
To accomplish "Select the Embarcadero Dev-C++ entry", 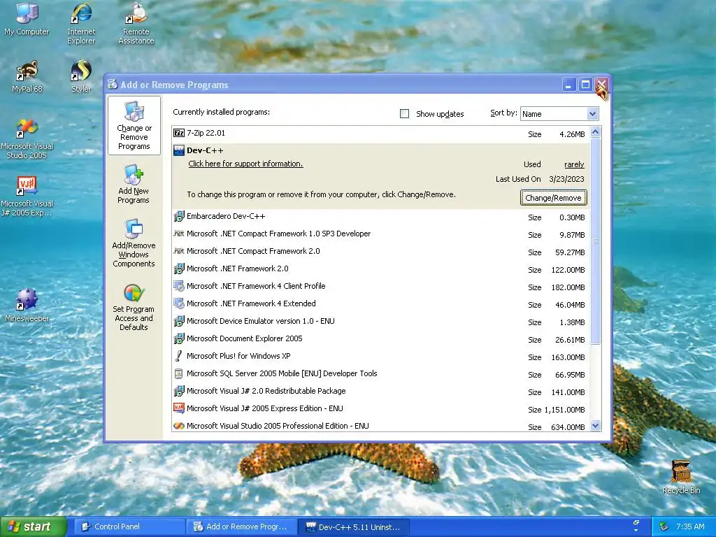I will (x=381, y=217).
